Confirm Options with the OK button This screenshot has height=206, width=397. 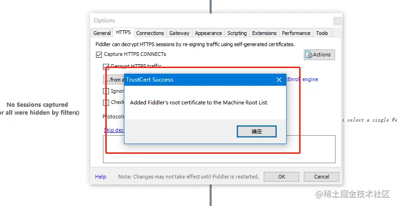pos(281,177)
